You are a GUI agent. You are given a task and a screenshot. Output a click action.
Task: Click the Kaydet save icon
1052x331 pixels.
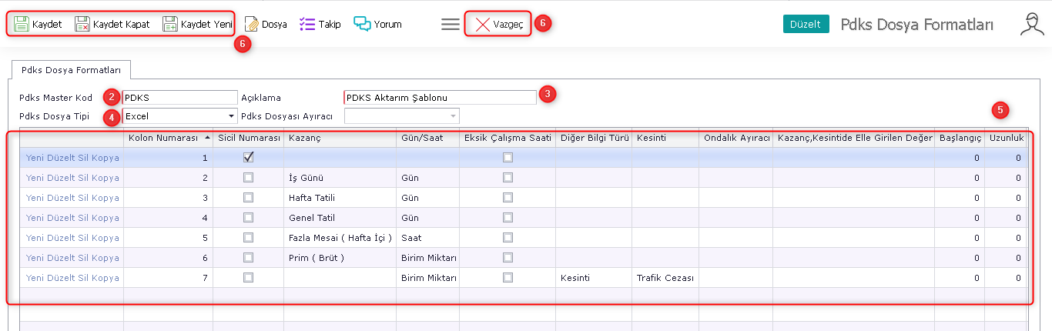[x=22, y=24]
